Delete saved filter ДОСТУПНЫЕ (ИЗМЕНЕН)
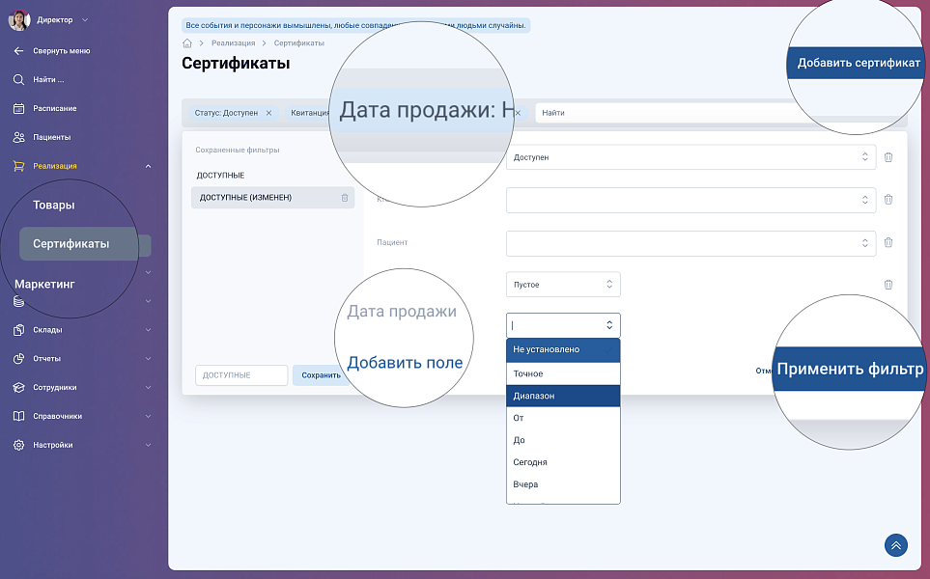Screen dimensions: 930x579 [x=345, y=198]
